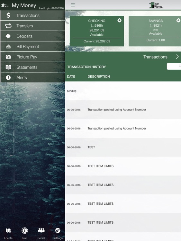Select the Alerts menu label
Screen dimensions: 181x241
point(22,78)
